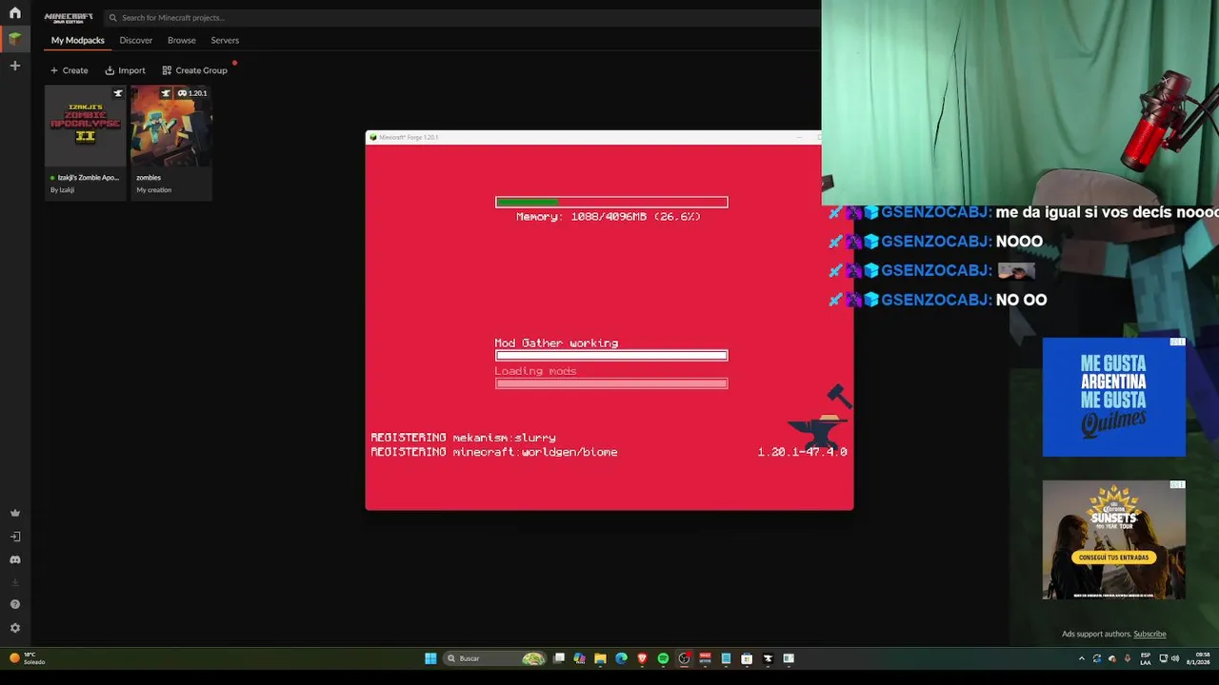1219x685 pixels.
Task: Open the weather widget showing Soleado
Action: pos(27,658)
